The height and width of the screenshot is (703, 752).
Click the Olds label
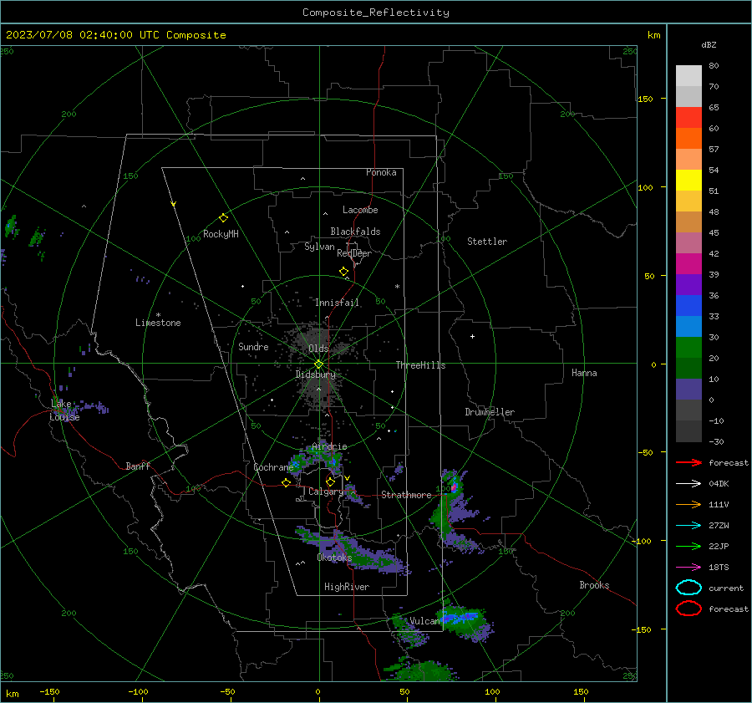click(318, 349)
